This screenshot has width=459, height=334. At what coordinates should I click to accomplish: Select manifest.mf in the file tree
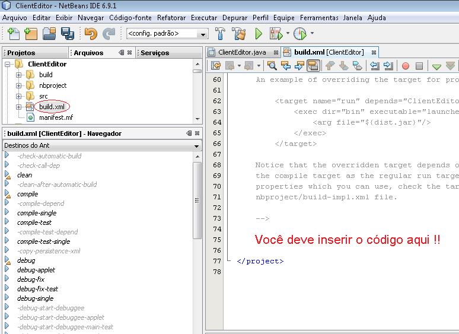(56, 117)
